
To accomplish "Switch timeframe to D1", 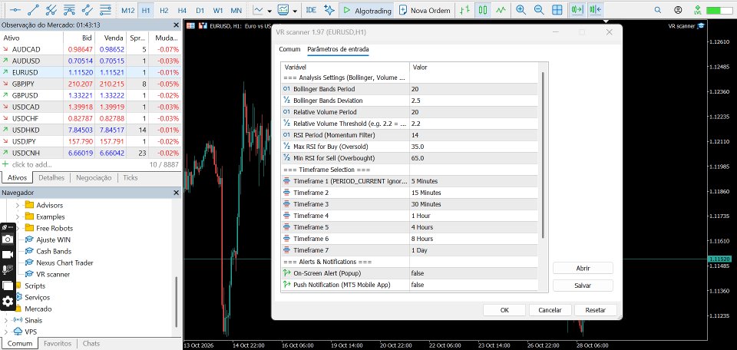I will [200, 10].
